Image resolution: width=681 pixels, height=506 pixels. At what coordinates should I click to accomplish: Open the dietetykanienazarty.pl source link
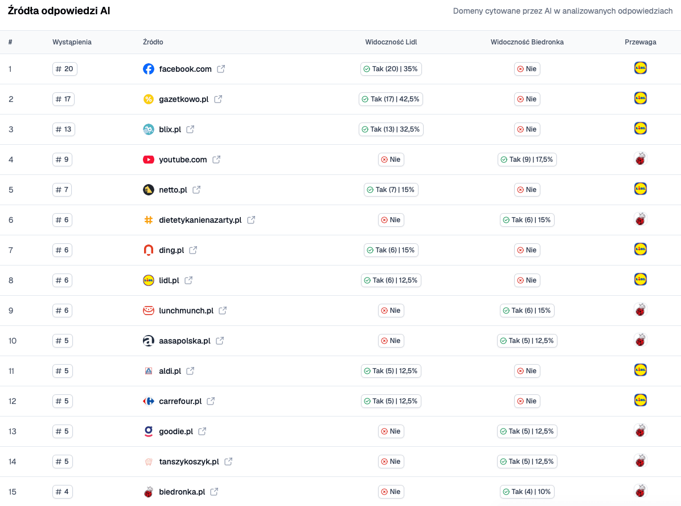tap(200, 220)
